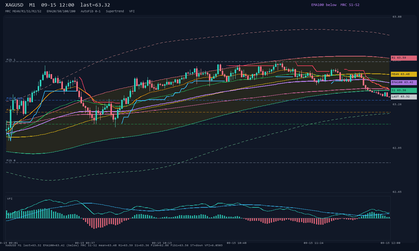Viewport: 419px width, 251px height.
Task: Select the 09-15 12:00 time axis label
Action: coord(391,243)
